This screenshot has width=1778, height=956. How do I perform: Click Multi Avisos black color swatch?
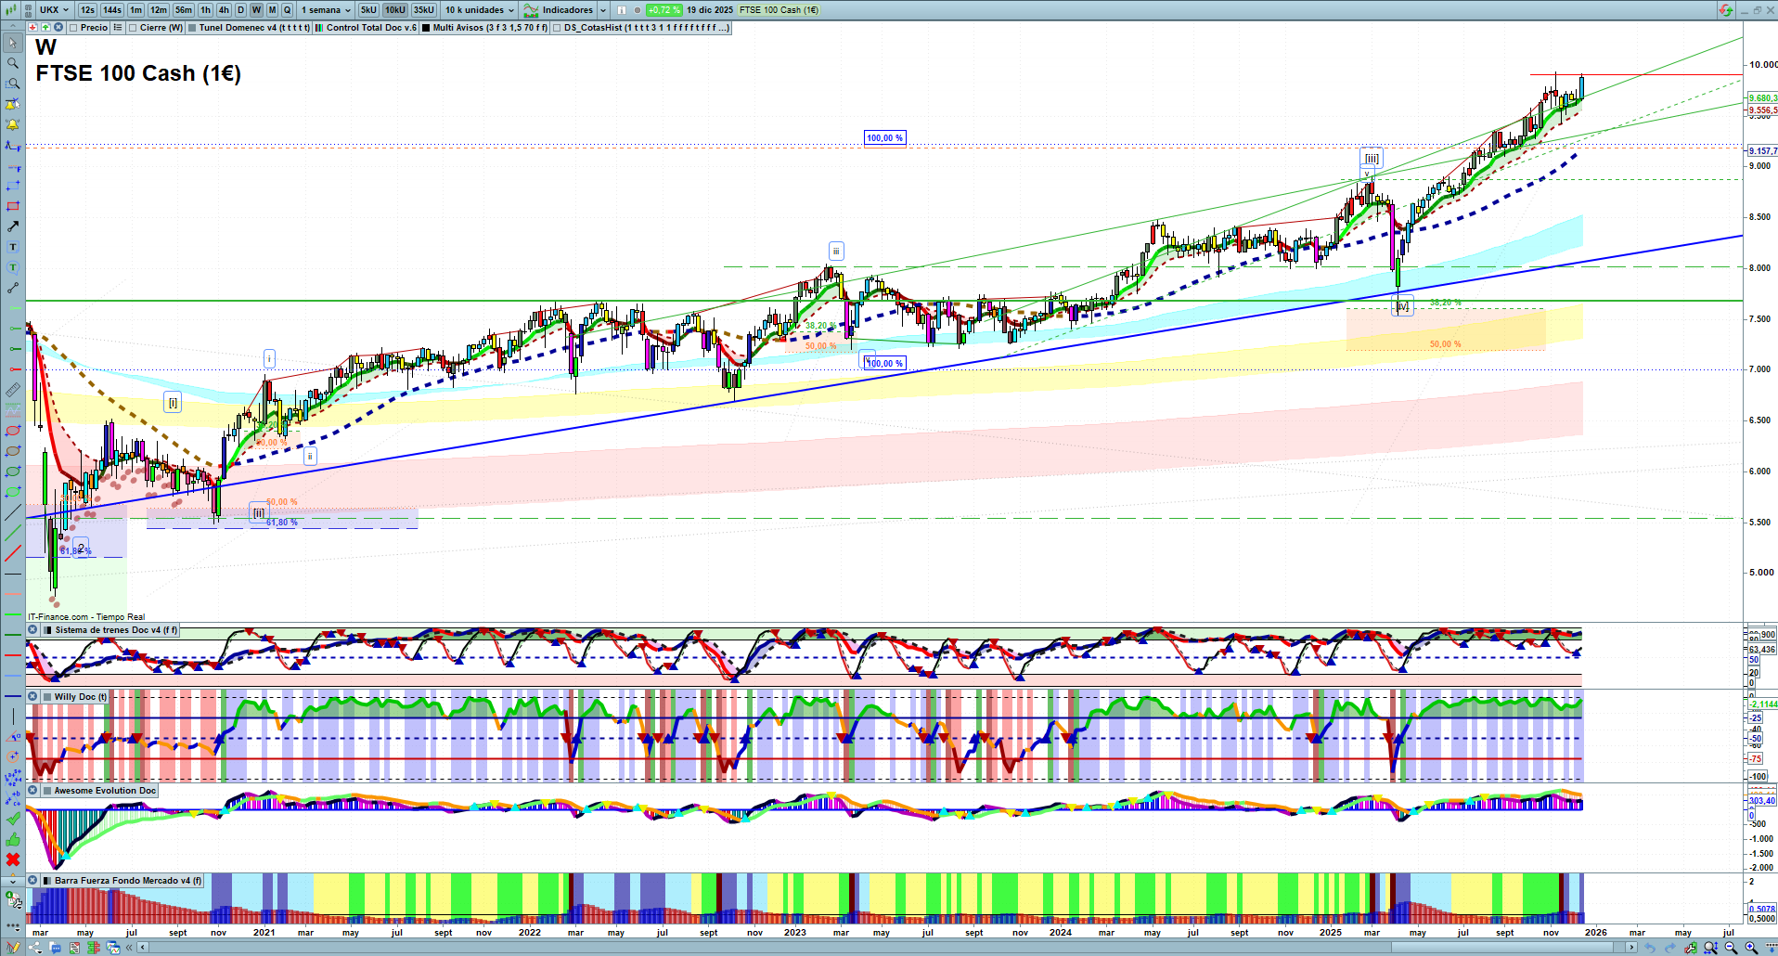click(426, 28)
